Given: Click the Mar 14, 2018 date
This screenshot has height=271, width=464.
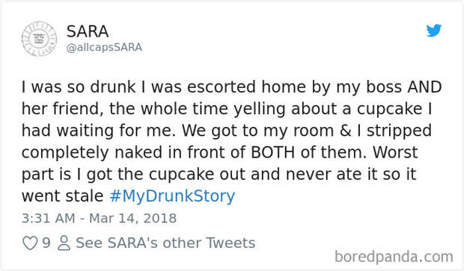Looking at the screenshot, I should [x=133, y=219].
